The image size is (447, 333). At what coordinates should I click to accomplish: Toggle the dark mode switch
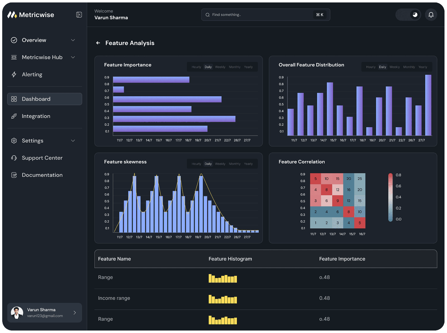(x=408, y=15)
